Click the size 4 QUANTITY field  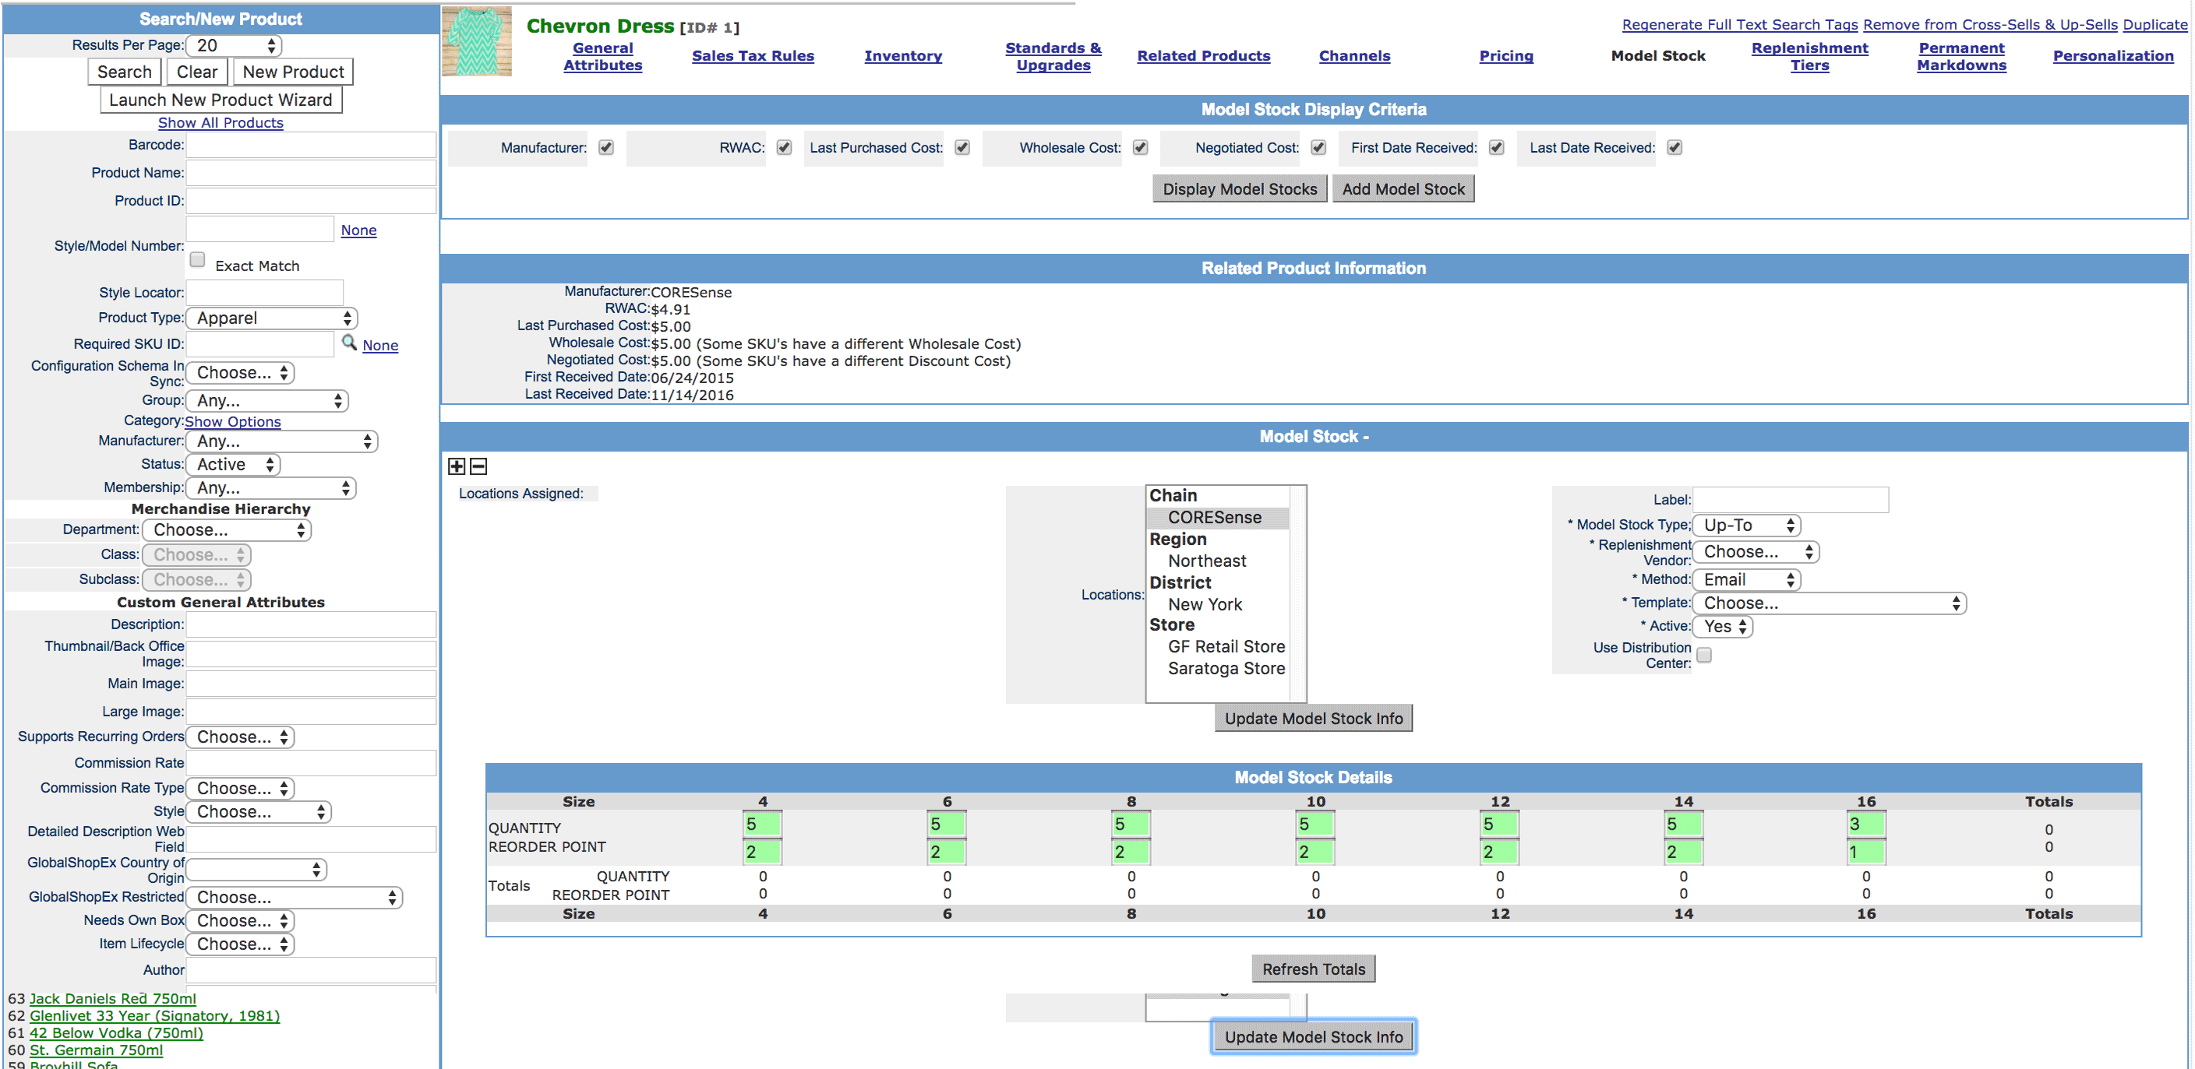(763, 824)
